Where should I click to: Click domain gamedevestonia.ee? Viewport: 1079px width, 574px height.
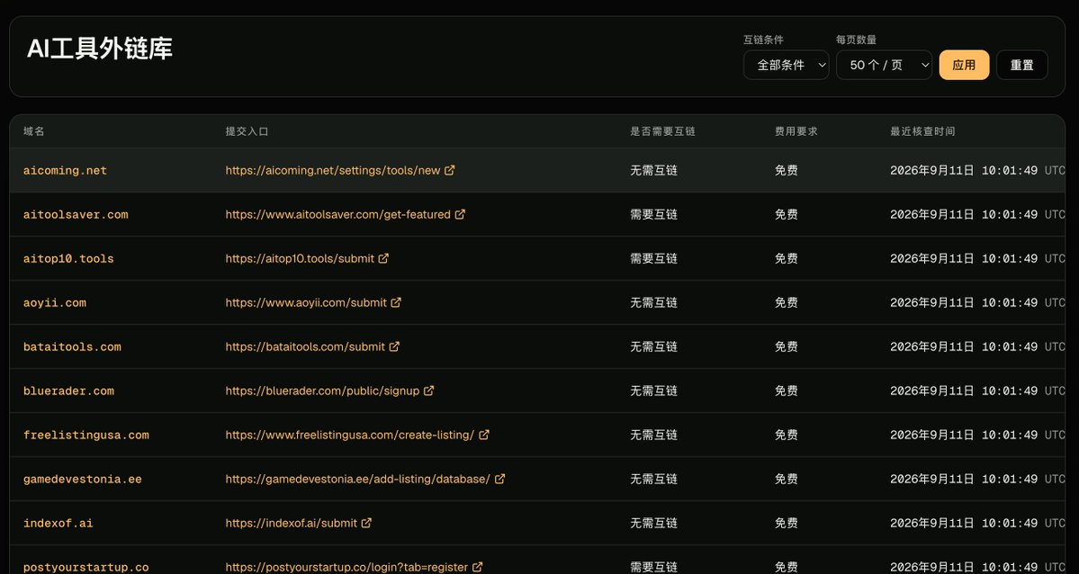point(83,479)
